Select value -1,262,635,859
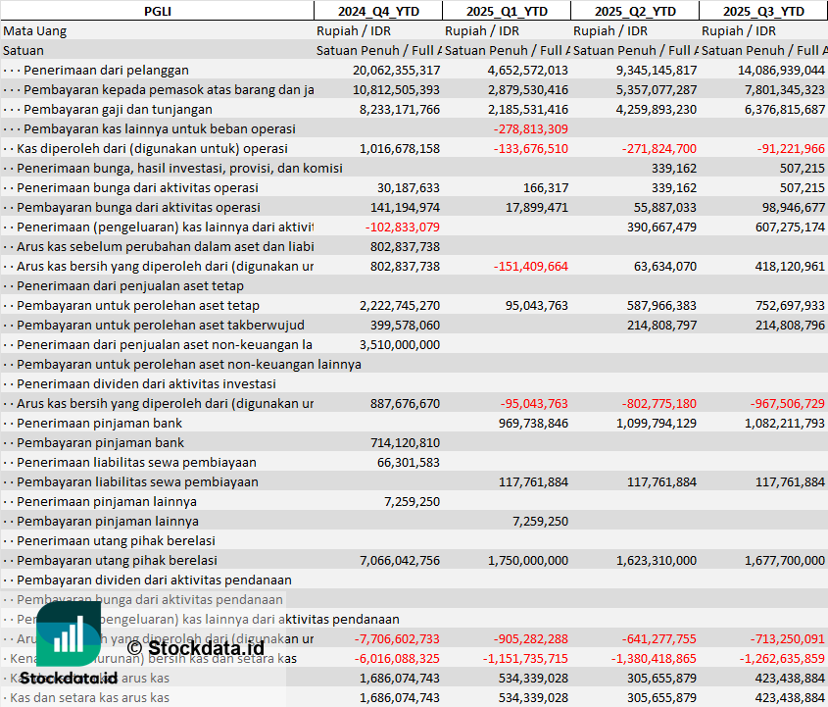The width and height of the screenshot is (828, 707). (782, 658)
